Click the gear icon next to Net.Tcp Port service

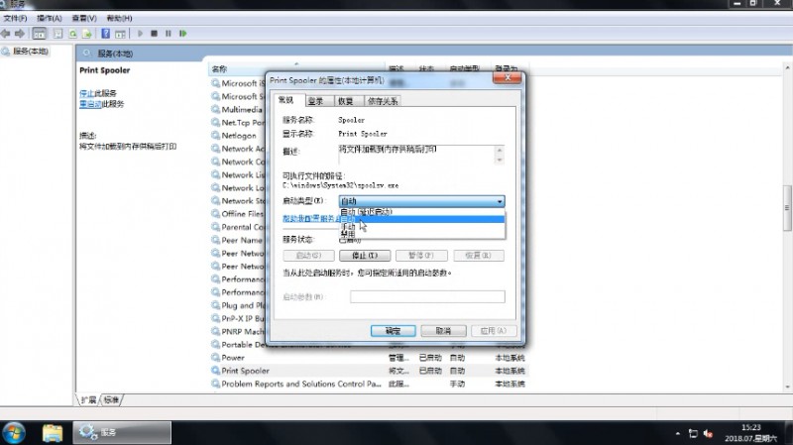point(215,122)
